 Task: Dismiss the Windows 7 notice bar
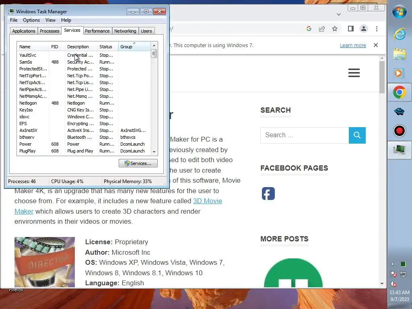(376, 45)
